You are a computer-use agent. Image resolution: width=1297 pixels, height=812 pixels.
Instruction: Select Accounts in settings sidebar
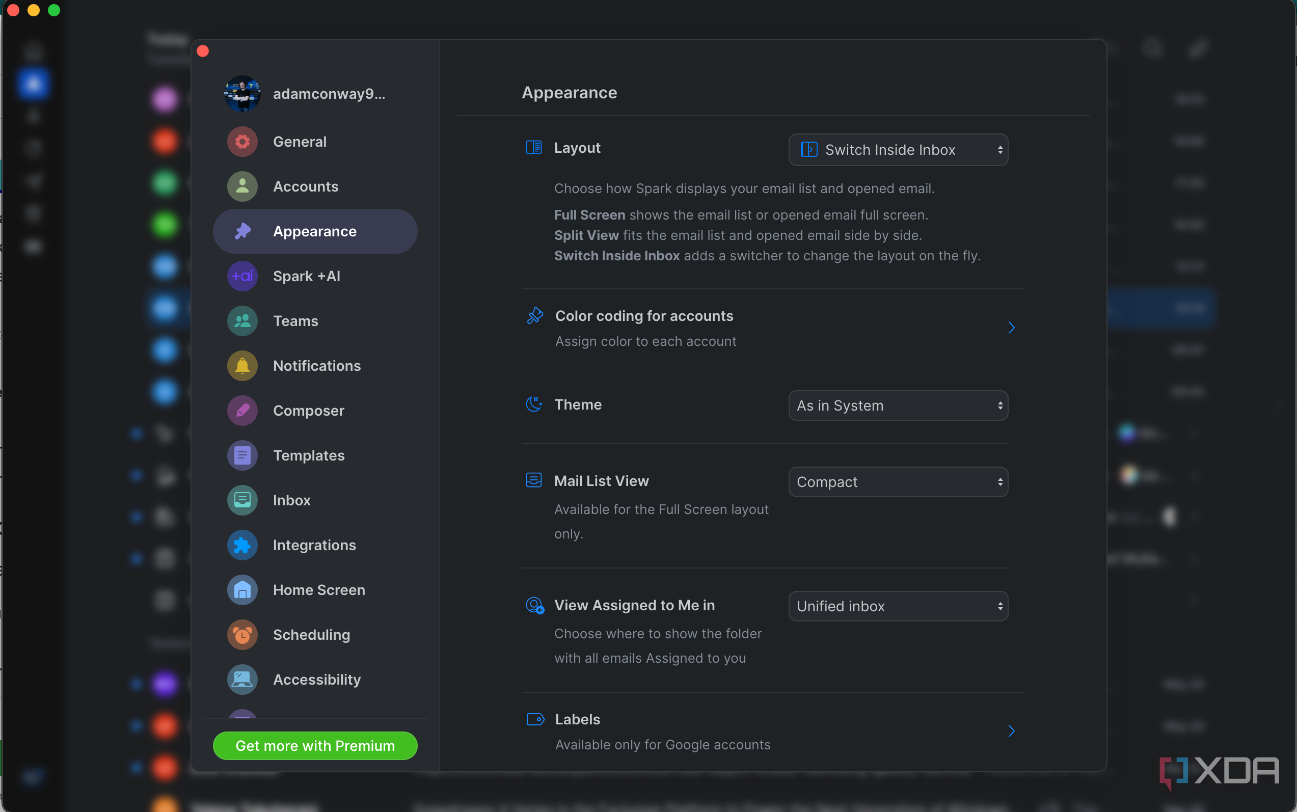[x=315, y=186]
